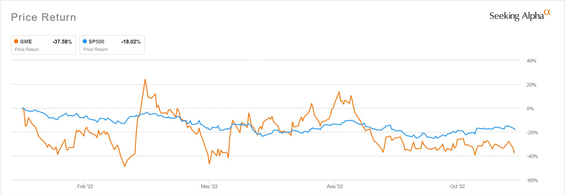Click the Price Return chart title
This screenshot has height=195, width=565.
click(43, 17)
